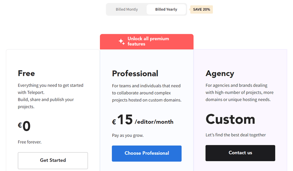Screen dimensions: 293x171
Task: Click the Free forever. text
Action: point(30,142)
